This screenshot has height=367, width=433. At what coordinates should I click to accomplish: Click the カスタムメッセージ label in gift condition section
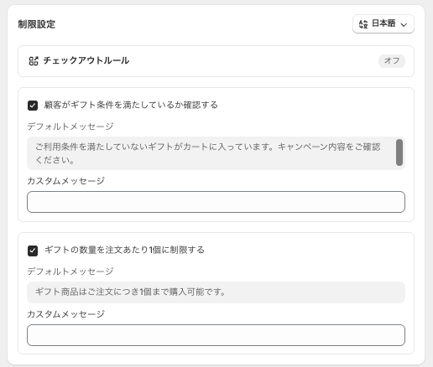coord(66,181)
